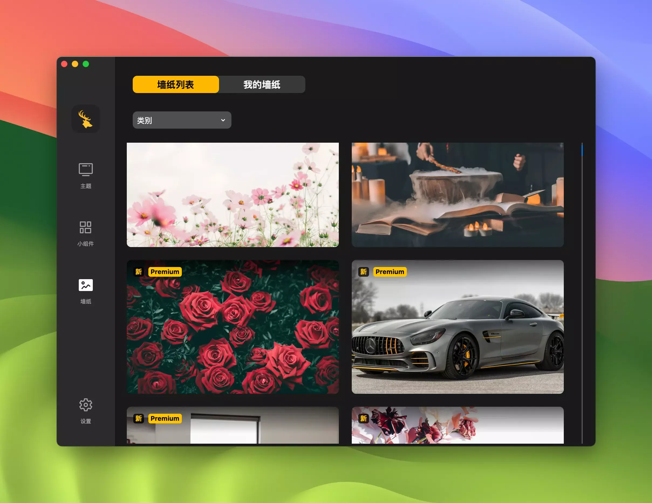The width and height of the screenshot is (652, 503).
Task: Click the Premium badge on the Mercedes wallpaper
Action: tap(390, 272)
